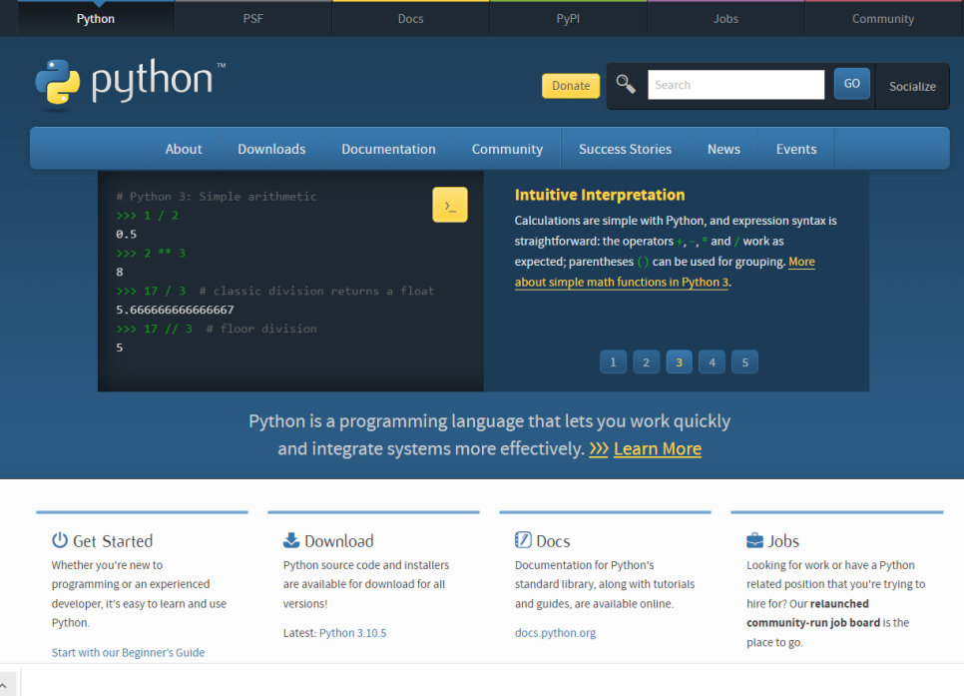The width and height of the screenshot is (964, 696).
Task: Click the Download section heading
Action: (338, 541)
